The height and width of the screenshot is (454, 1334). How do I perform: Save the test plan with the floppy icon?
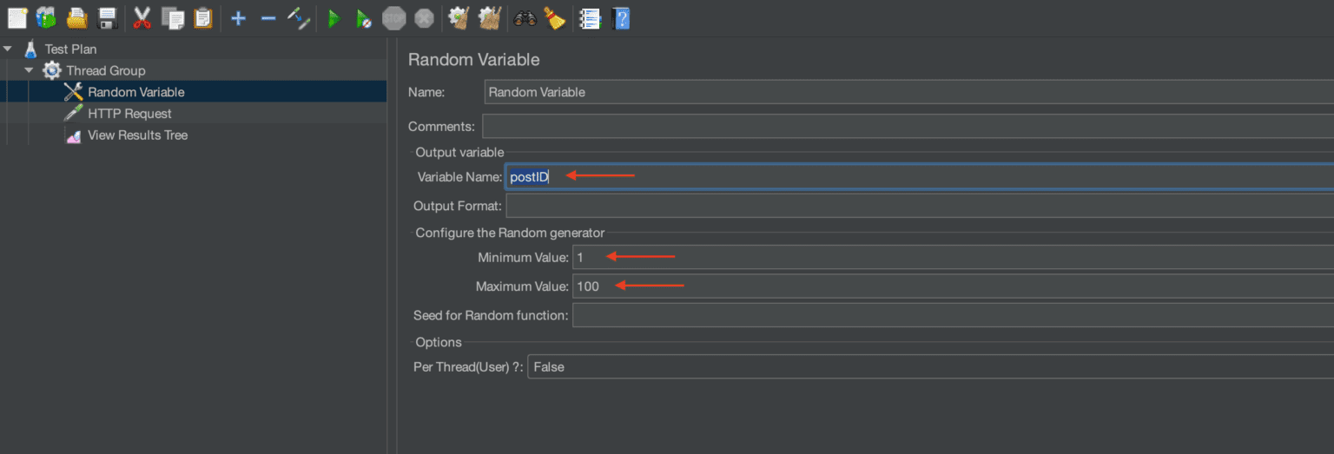[107, 17]
